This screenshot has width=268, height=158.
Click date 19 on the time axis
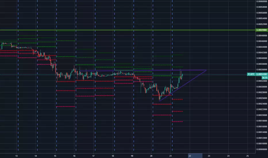[132, 156]
